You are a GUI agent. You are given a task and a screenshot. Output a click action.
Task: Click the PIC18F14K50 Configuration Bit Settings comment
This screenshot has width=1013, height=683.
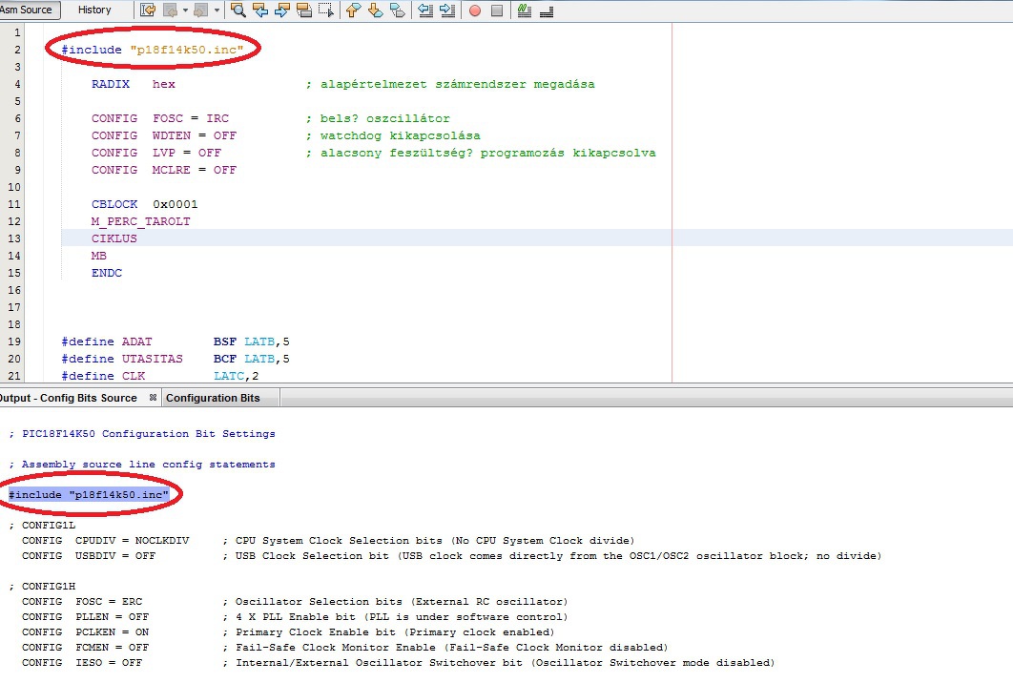(x=142, y=434)
